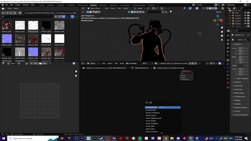Viewport: 251px width, 141px height.
Task: Open file browser display settings dropdown
Action: (x=67, y=16)
